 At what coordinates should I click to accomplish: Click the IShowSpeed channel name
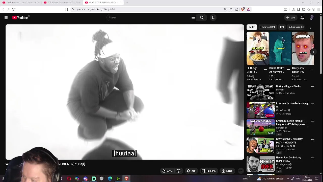[282, 110]
